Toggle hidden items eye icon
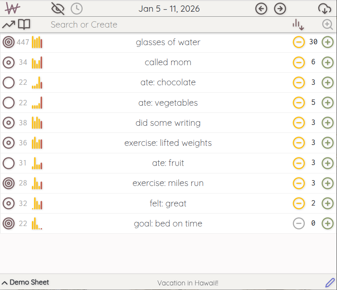The width and height of the screenshot is (337, 290). point(58,8)
